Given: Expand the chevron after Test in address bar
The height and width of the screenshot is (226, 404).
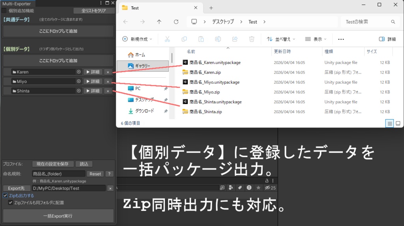Looking at the screenshot, I should point(264,22).
